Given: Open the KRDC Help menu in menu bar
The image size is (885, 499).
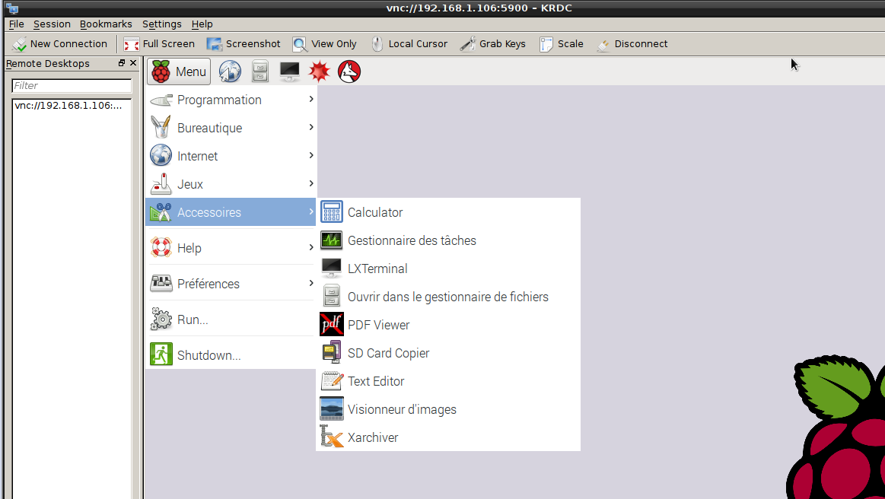Looking at the screenshot, I should (x=202, y=24).
